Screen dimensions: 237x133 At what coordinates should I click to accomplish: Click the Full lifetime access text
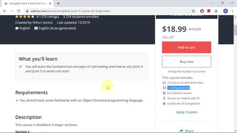click(179, 93)
